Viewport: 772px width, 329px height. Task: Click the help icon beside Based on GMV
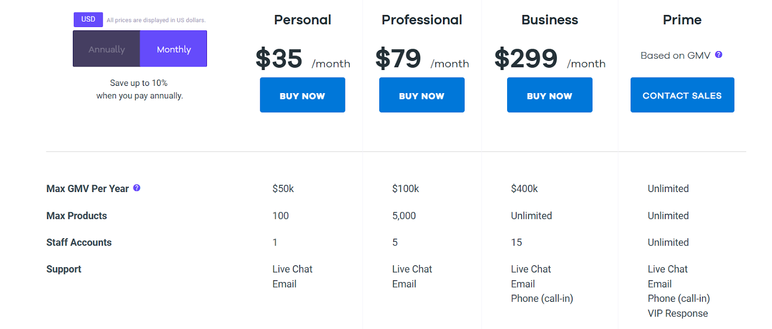click(x=718, y=55)
